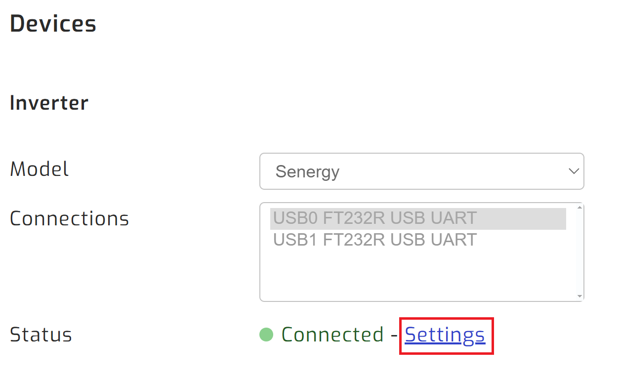Screen dimensions: 620x380
Task: Click the Connections list scrollbar down arrow
Action: [x=579, y=296]
